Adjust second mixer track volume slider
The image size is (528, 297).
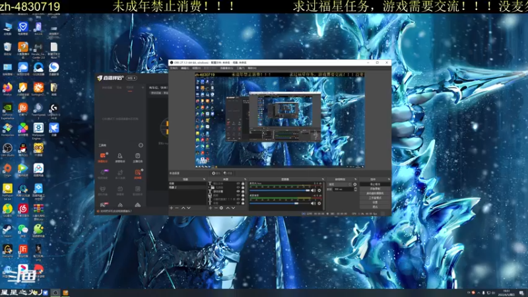point(279,203)
